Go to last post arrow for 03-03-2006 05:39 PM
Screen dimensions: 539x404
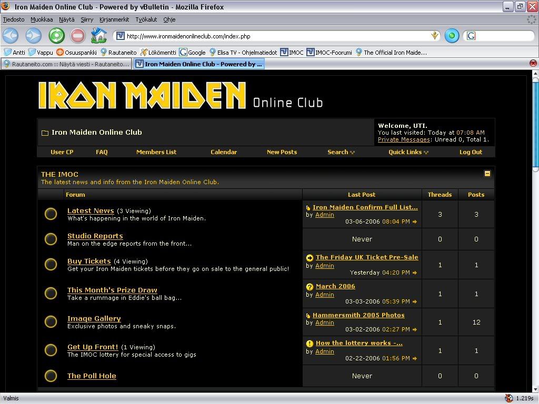click(415, 301)
